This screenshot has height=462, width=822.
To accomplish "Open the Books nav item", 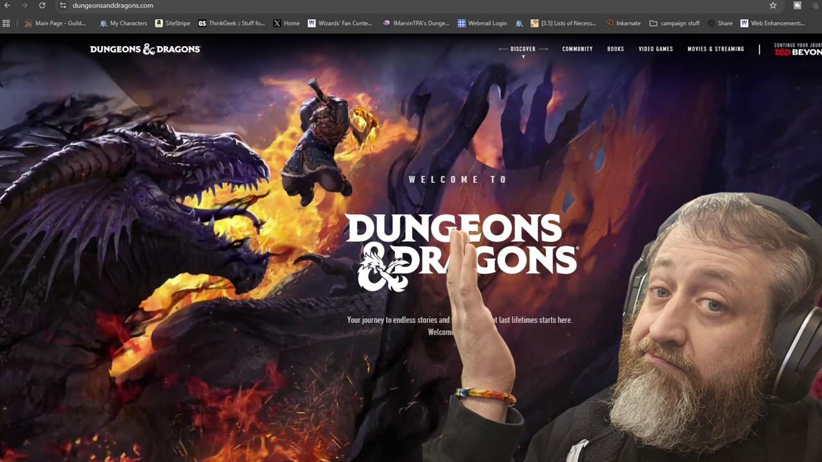I will tap(616, 49).
